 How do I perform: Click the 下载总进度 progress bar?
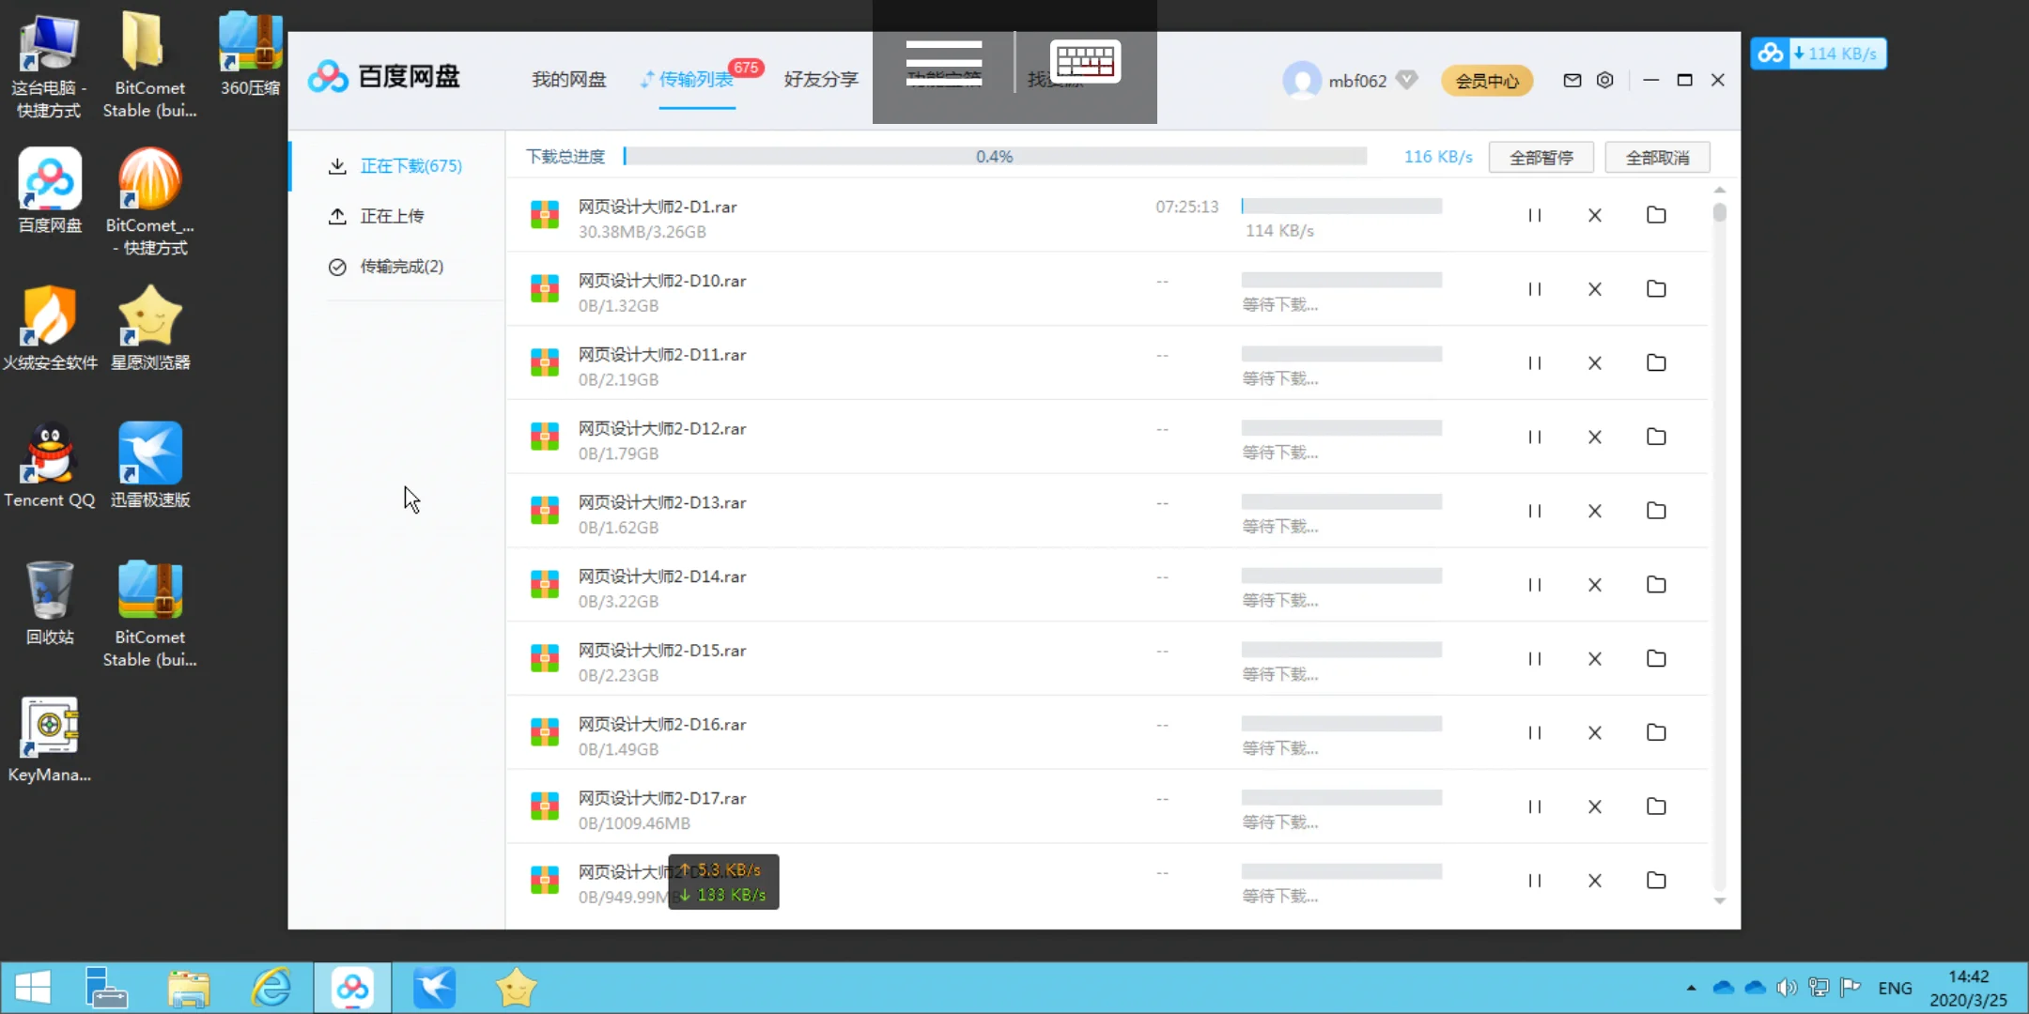996,156
